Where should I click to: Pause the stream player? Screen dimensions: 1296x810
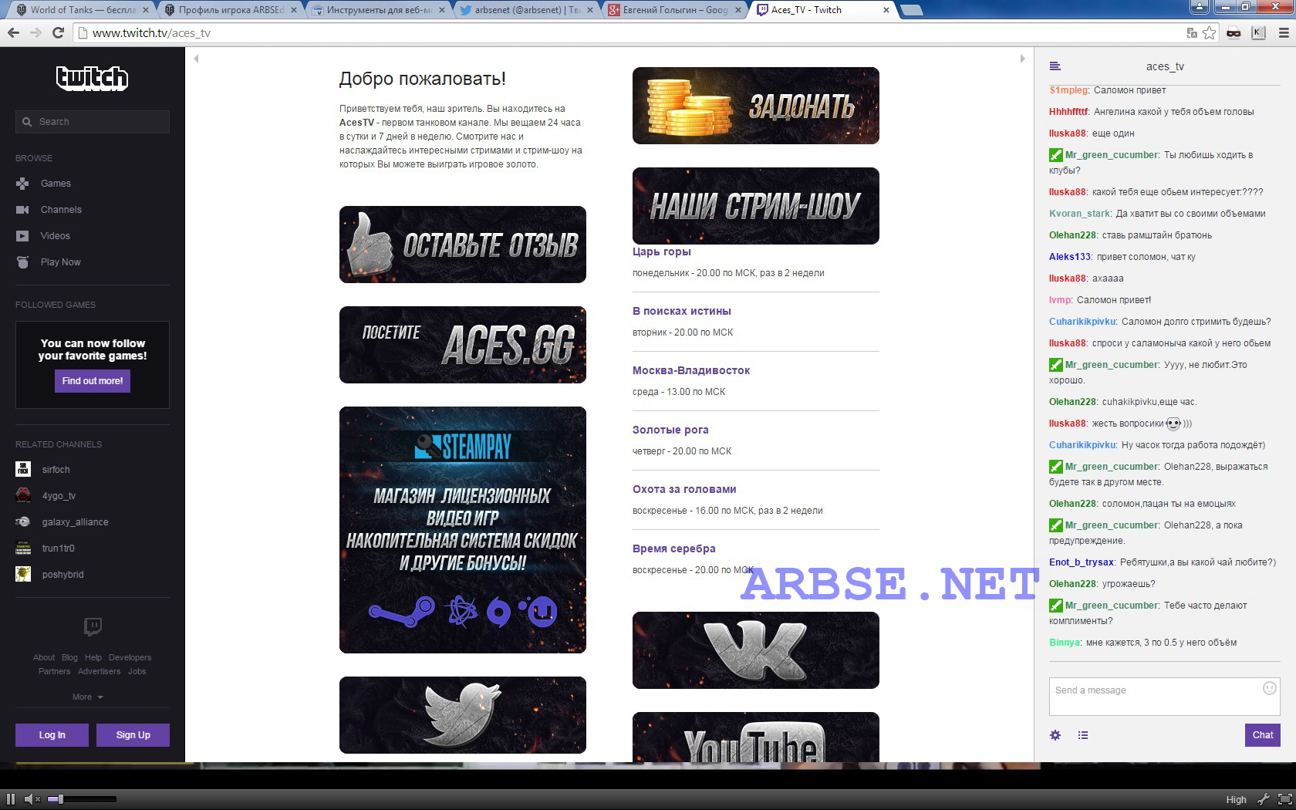pyautogui.click(x=11, y=799)
